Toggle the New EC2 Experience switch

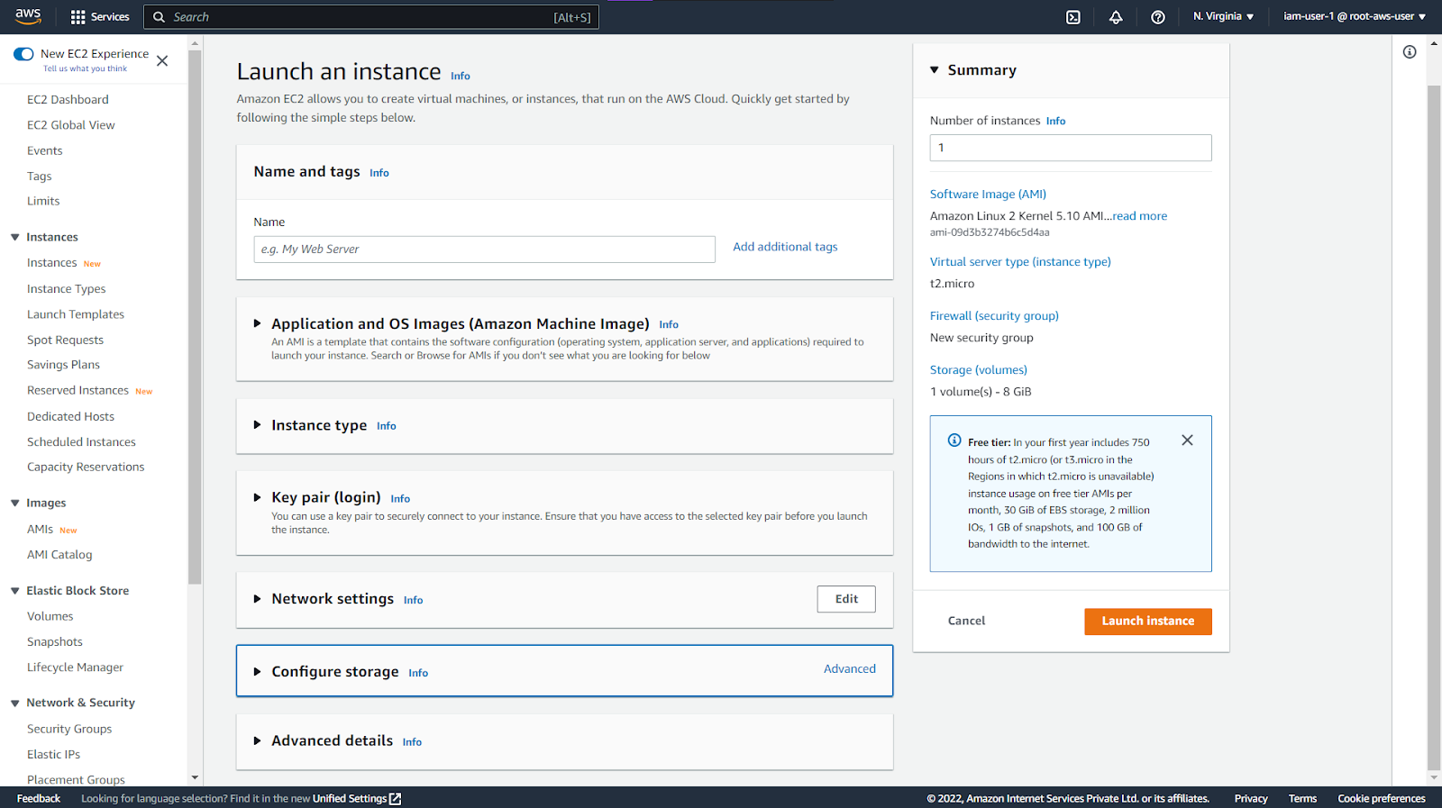(x=23, y=54)
